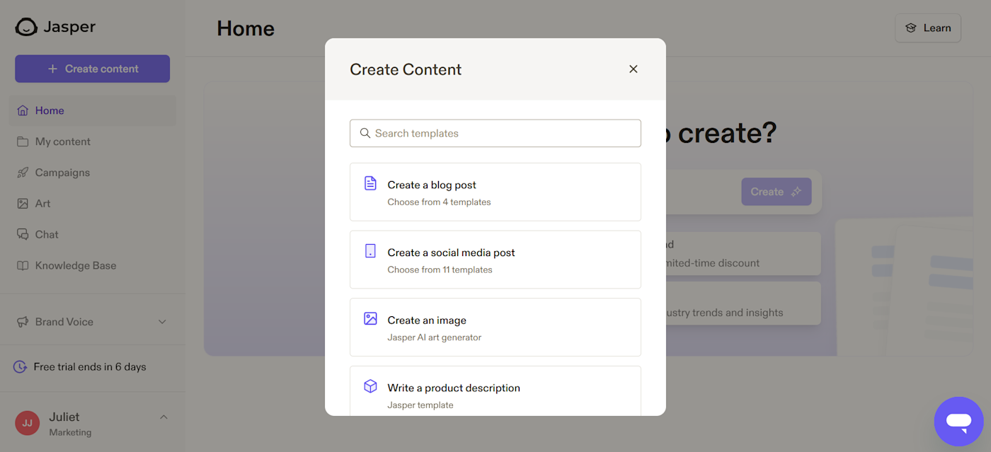The height and width of the screenshot is (452, 991).
Task: Open the chat support bubble
Action: click(958, 422)
